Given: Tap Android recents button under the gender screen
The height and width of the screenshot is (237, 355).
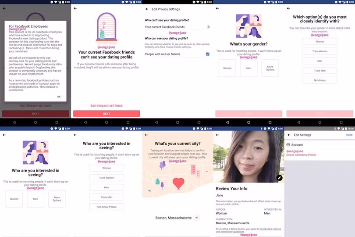Looking at the screenshot, I should (x=270, y=122).
